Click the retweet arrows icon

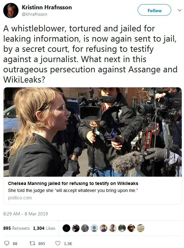(x=33, y=243)
